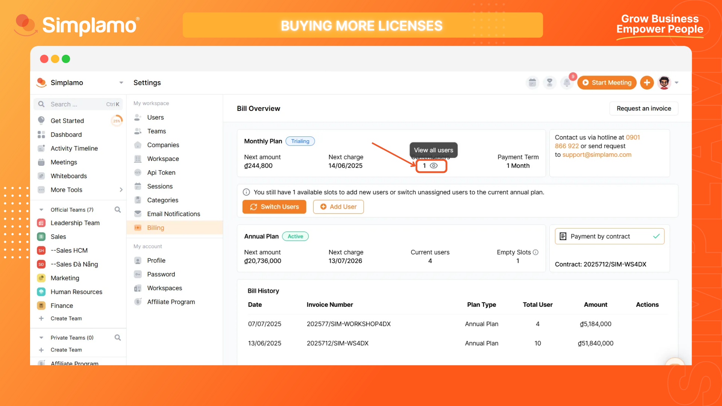Open notifications bell with 9 badge
722x406 pixels.
click(567, 82)
